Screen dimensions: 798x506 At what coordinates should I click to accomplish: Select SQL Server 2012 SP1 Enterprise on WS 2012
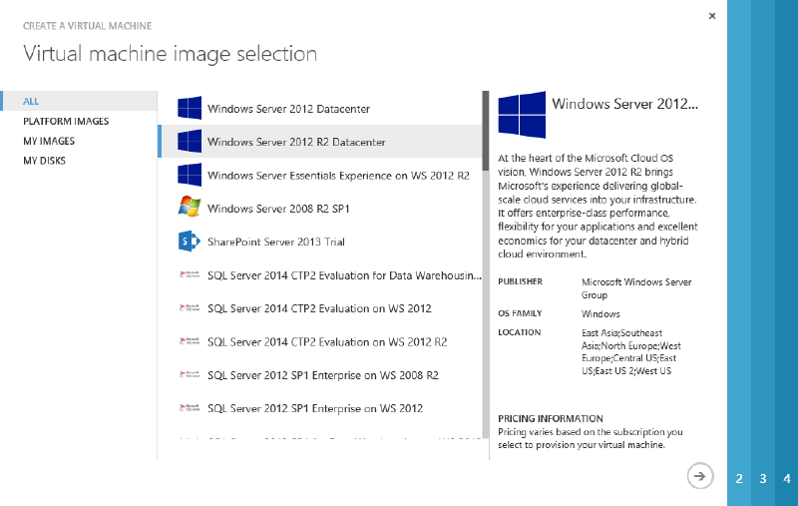tap(319, 408)
